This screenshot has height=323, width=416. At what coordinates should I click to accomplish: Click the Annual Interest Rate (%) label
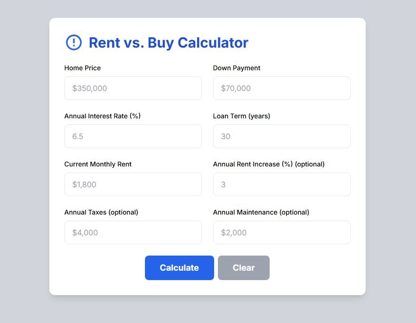point(103,116)
